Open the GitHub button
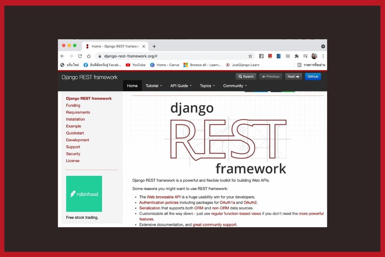This screenshot has height=257, width=385. tap(313, 76)
